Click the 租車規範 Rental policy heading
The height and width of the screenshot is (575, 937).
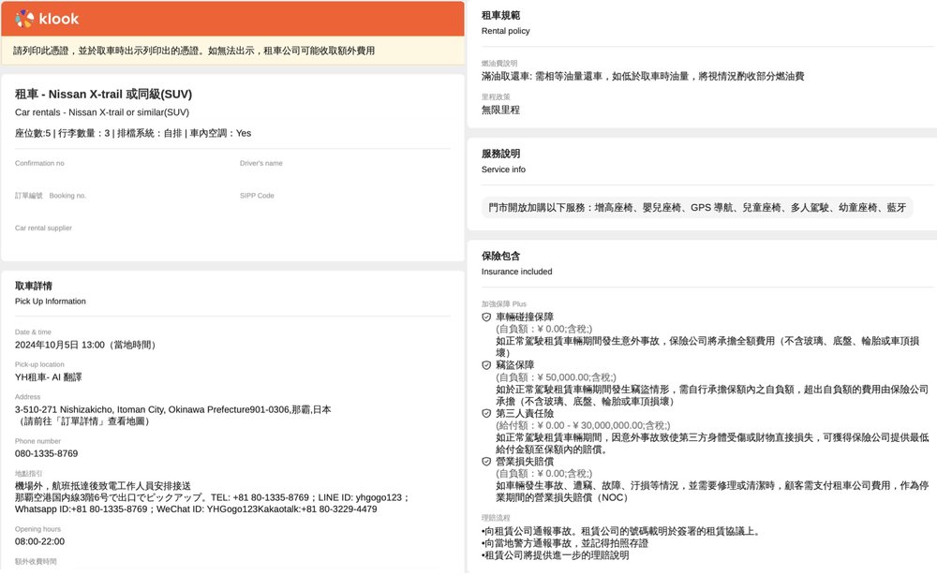click(505, 22)
